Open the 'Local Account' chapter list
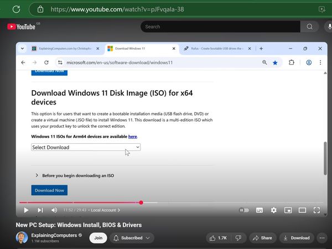Viewport: 332px width, 249px height. (x=105, y=210)
